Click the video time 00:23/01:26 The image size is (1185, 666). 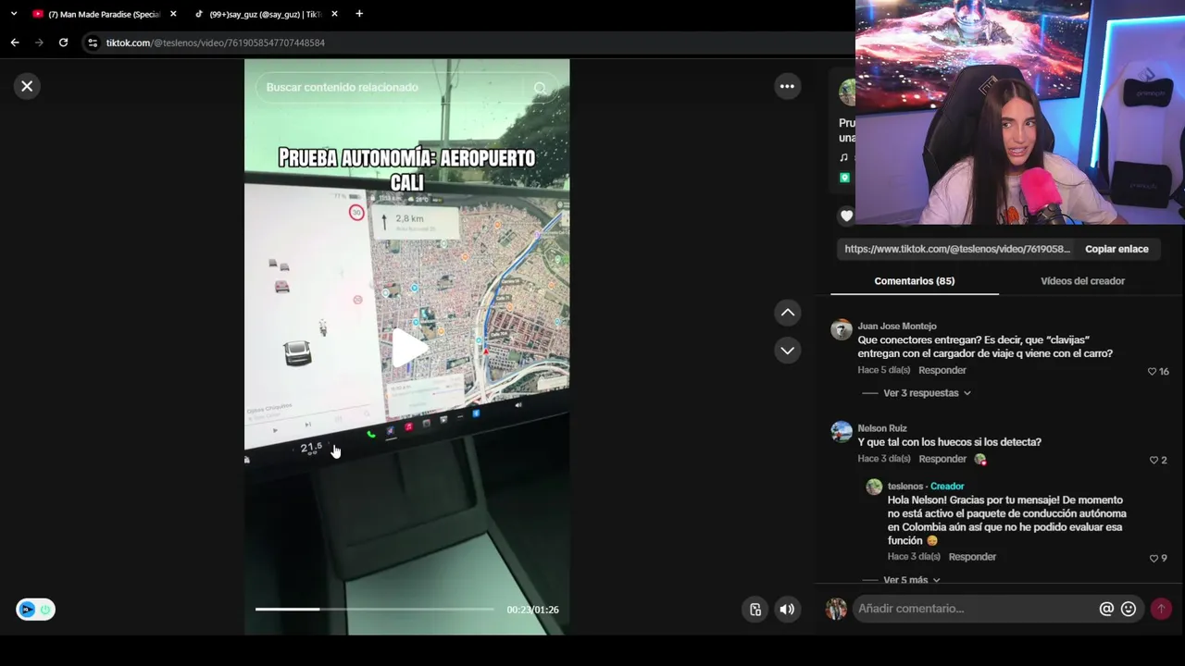[532, 610]
